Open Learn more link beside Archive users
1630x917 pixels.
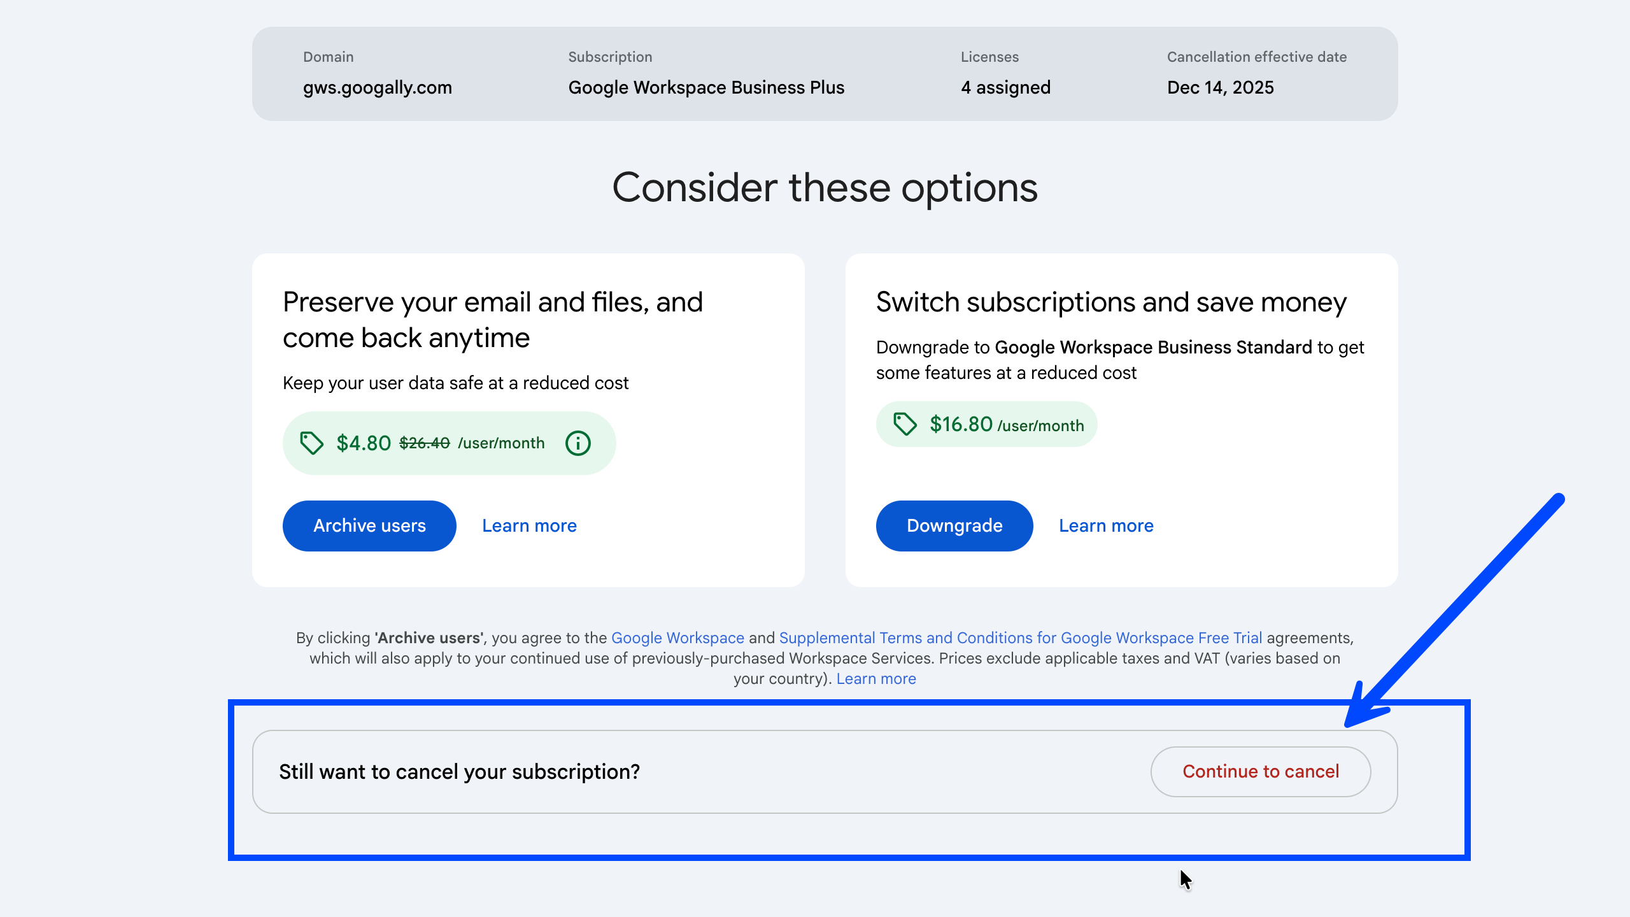[529, 526]
